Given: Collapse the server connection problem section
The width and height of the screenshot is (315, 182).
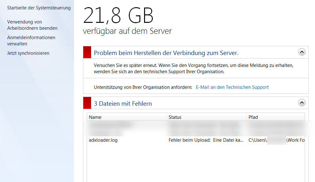Looking at the screenshot, I should pos(302,52).
